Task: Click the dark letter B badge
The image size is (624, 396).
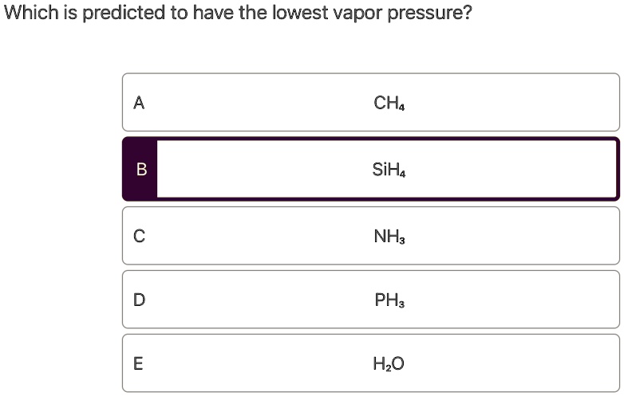Action: click(x=140, y=169)
